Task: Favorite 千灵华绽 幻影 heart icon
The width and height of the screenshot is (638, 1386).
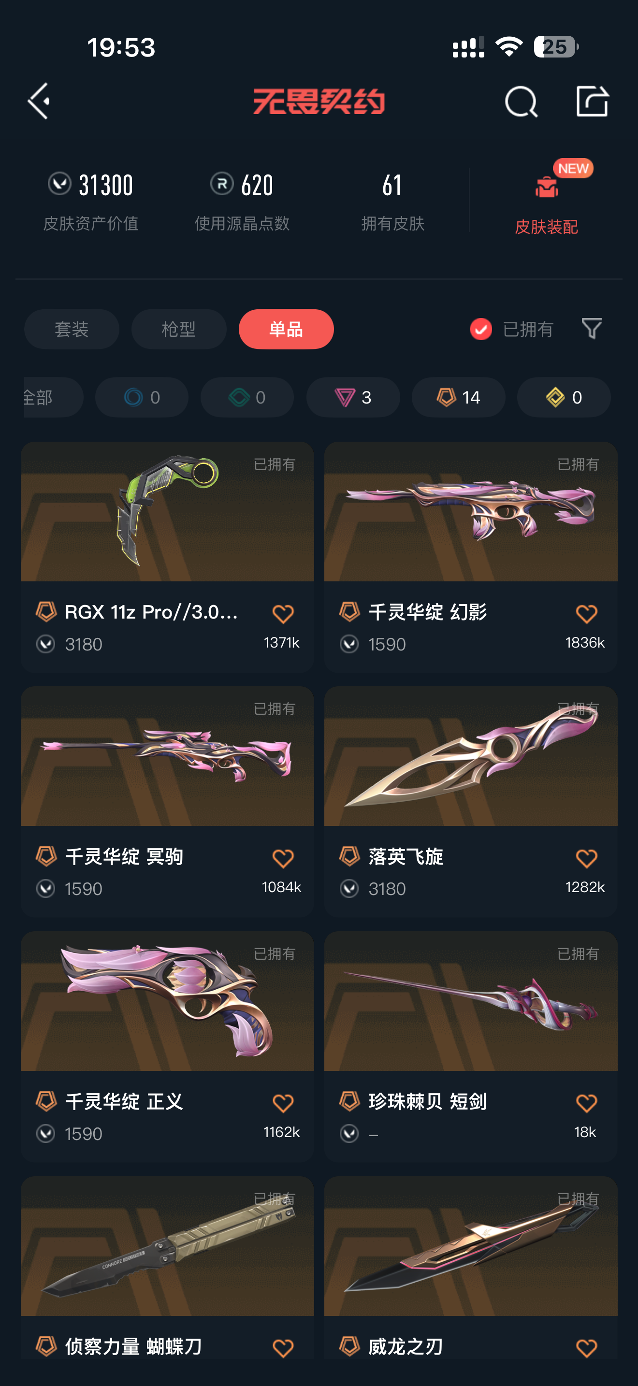Action: [586, 614]
